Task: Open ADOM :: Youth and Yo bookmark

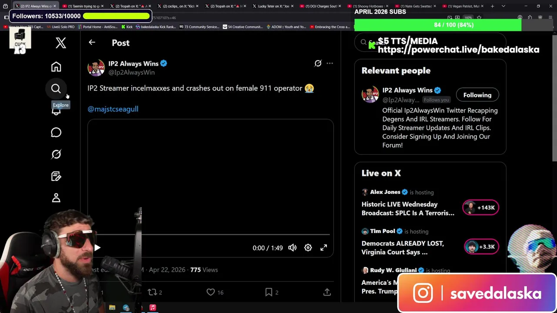Action: click(x=286, y=27)
